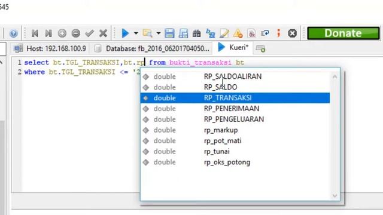Click the black circled X stop icon

point(292,33)
